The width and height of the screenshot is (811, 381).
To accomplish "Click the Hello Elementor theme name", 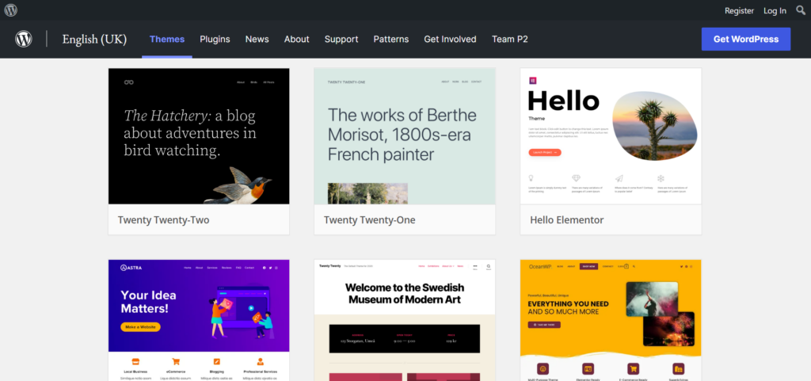I will coord(567,219).
